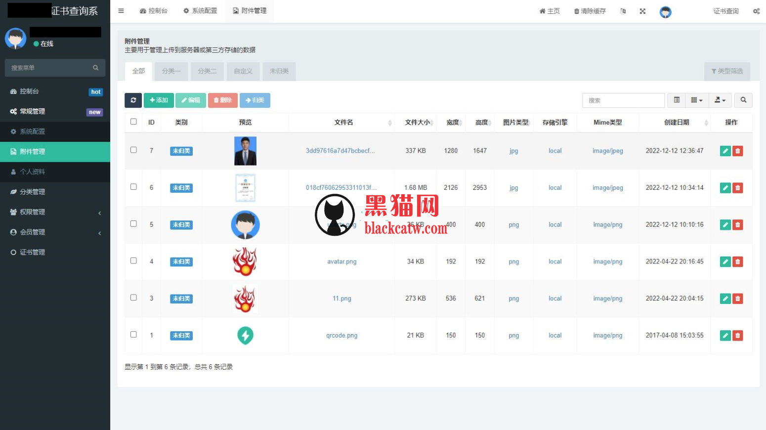
Task: Delete the row with ID 5
Action: point(738,224)
